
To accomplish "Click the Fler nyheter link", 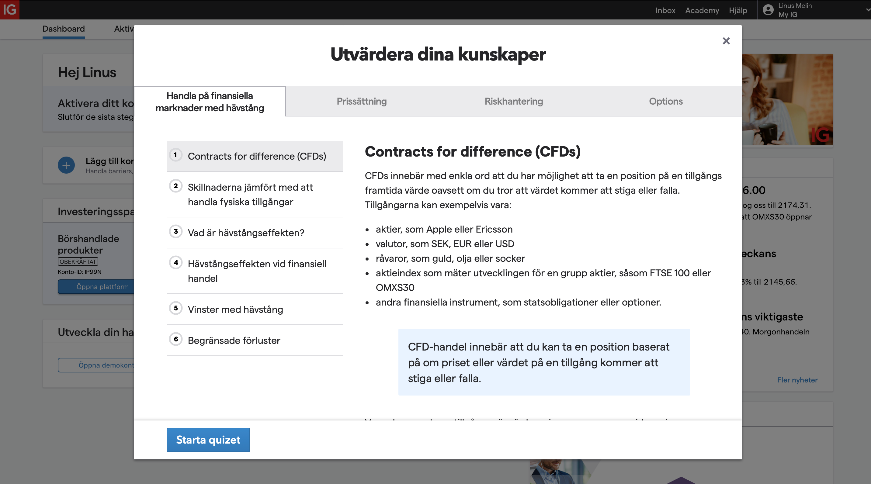I will click(797, 380).
